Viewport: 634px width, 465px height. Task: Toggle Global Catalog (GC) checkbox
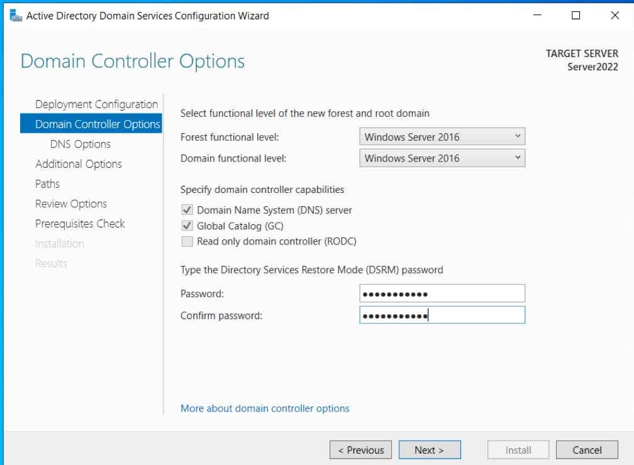[x=187, y=226]
